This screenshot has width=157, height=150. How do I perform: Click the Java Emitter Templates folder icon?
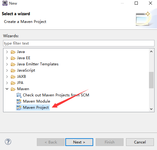pos(13,64)
